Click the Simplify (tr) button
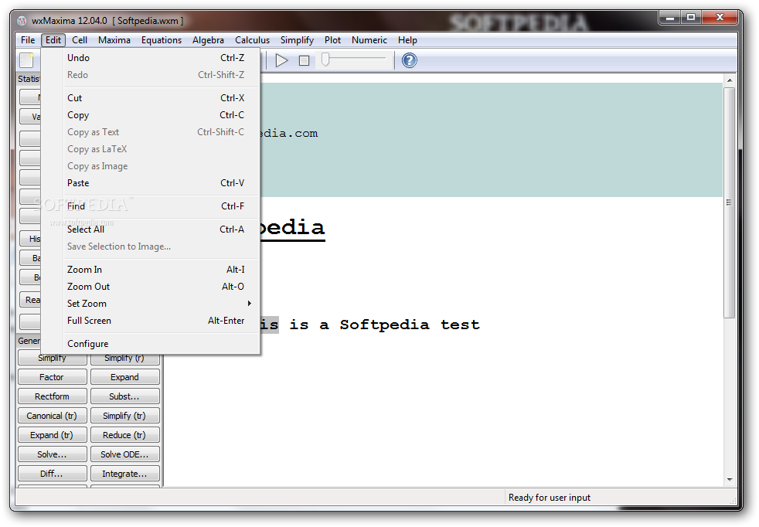 click(125, 416)
